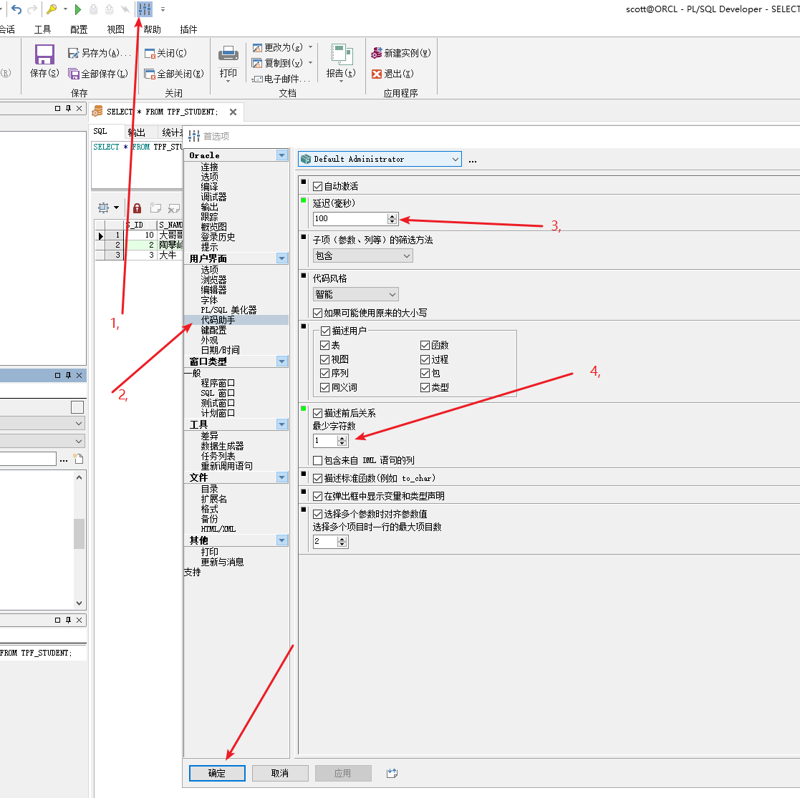The height and width of the screenshot is (798, 800).
Task: Click the Undo arrow in quick toolbar
Action: coord(16,9)
